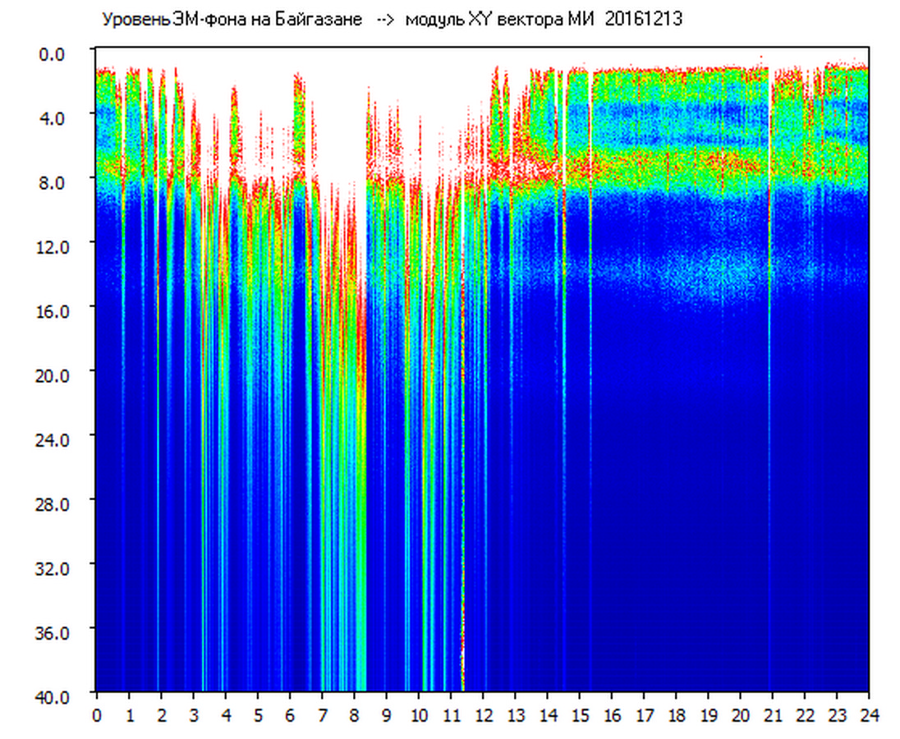The height and width of the screenshot is (739, 900).
Task: Click 'Уровень' at the start of the title
Action: [x=131, y=20]
